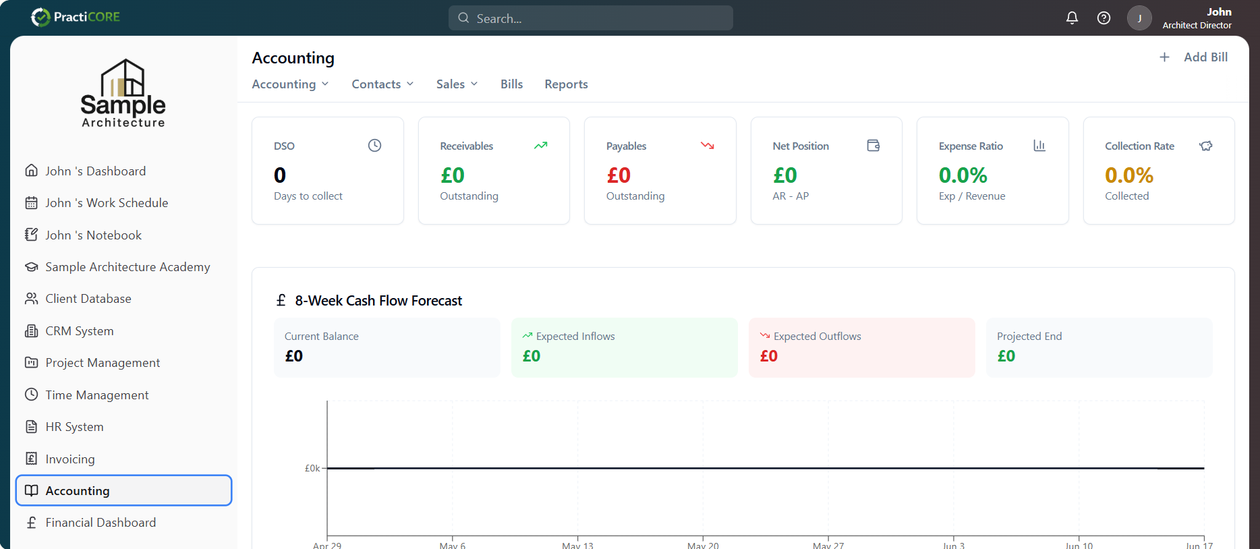Click into the Search field
Screen dimensions: 1260x549
click(591, 18)
